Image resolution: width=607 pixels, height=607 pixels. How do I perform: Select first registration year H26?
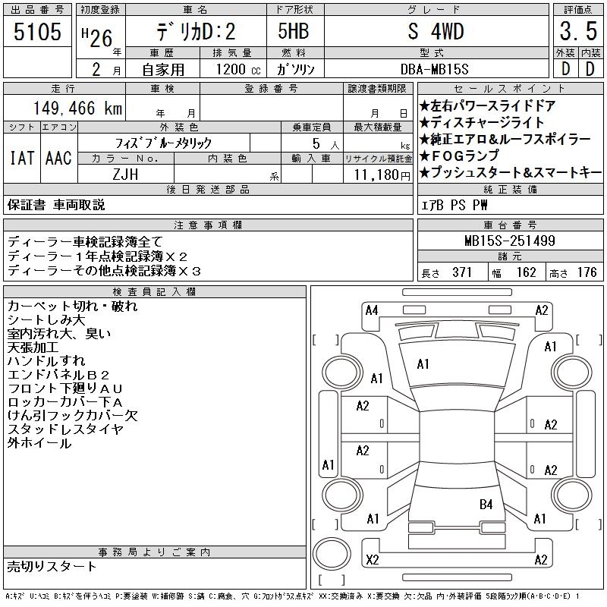coord(97,37)
